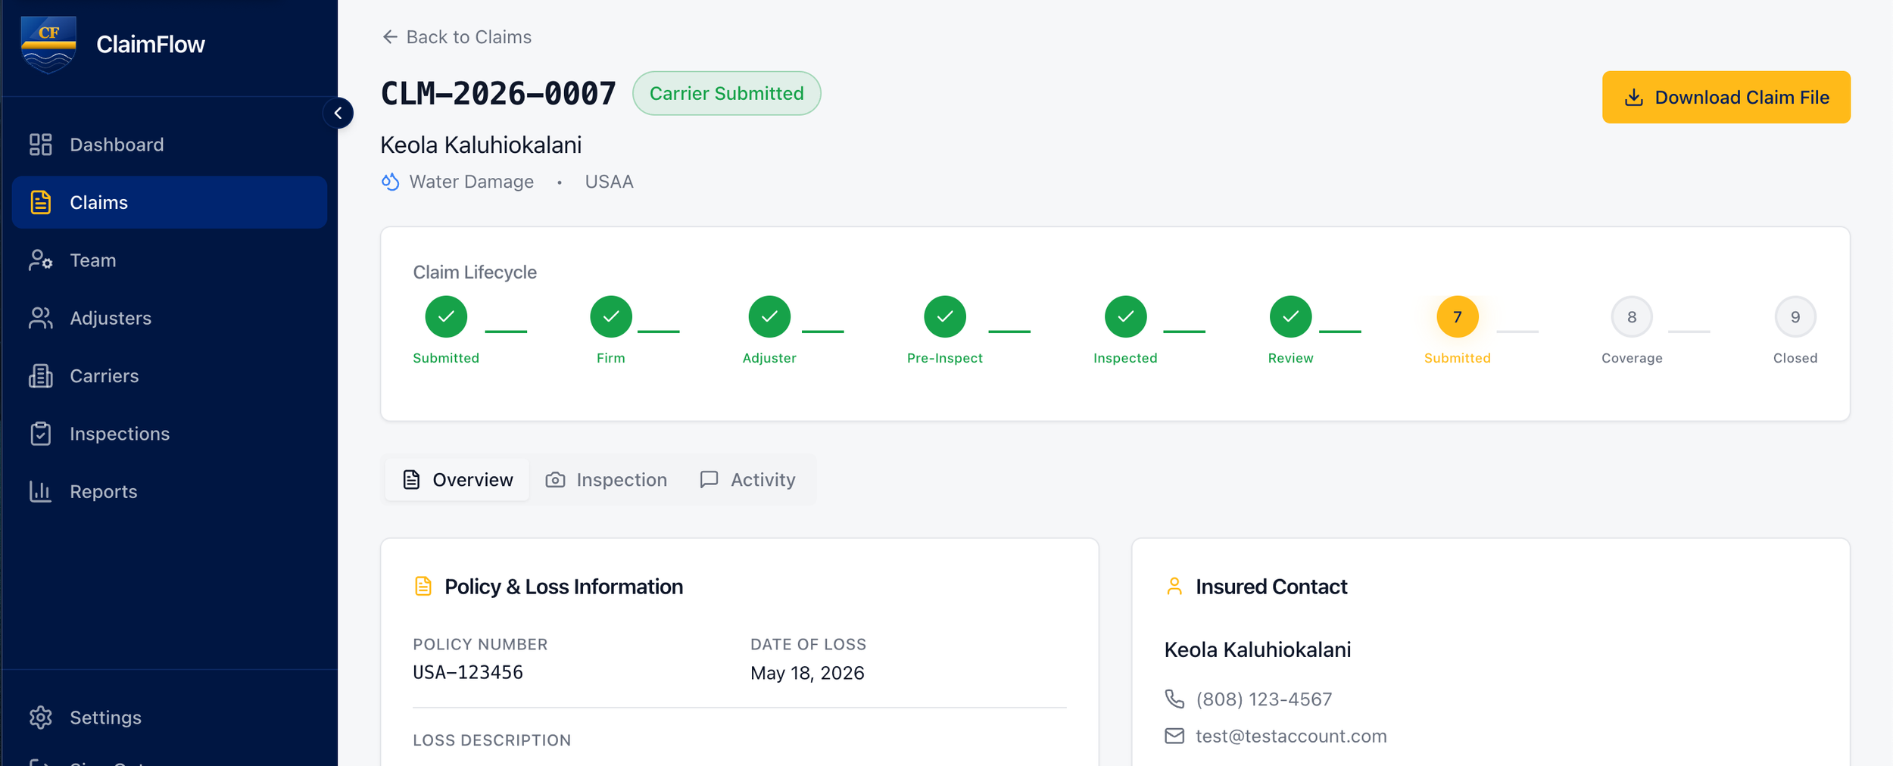1893x766 pixels.
Task: Click the Review lifecycle step checkmark
Action: click(1290, 316)
